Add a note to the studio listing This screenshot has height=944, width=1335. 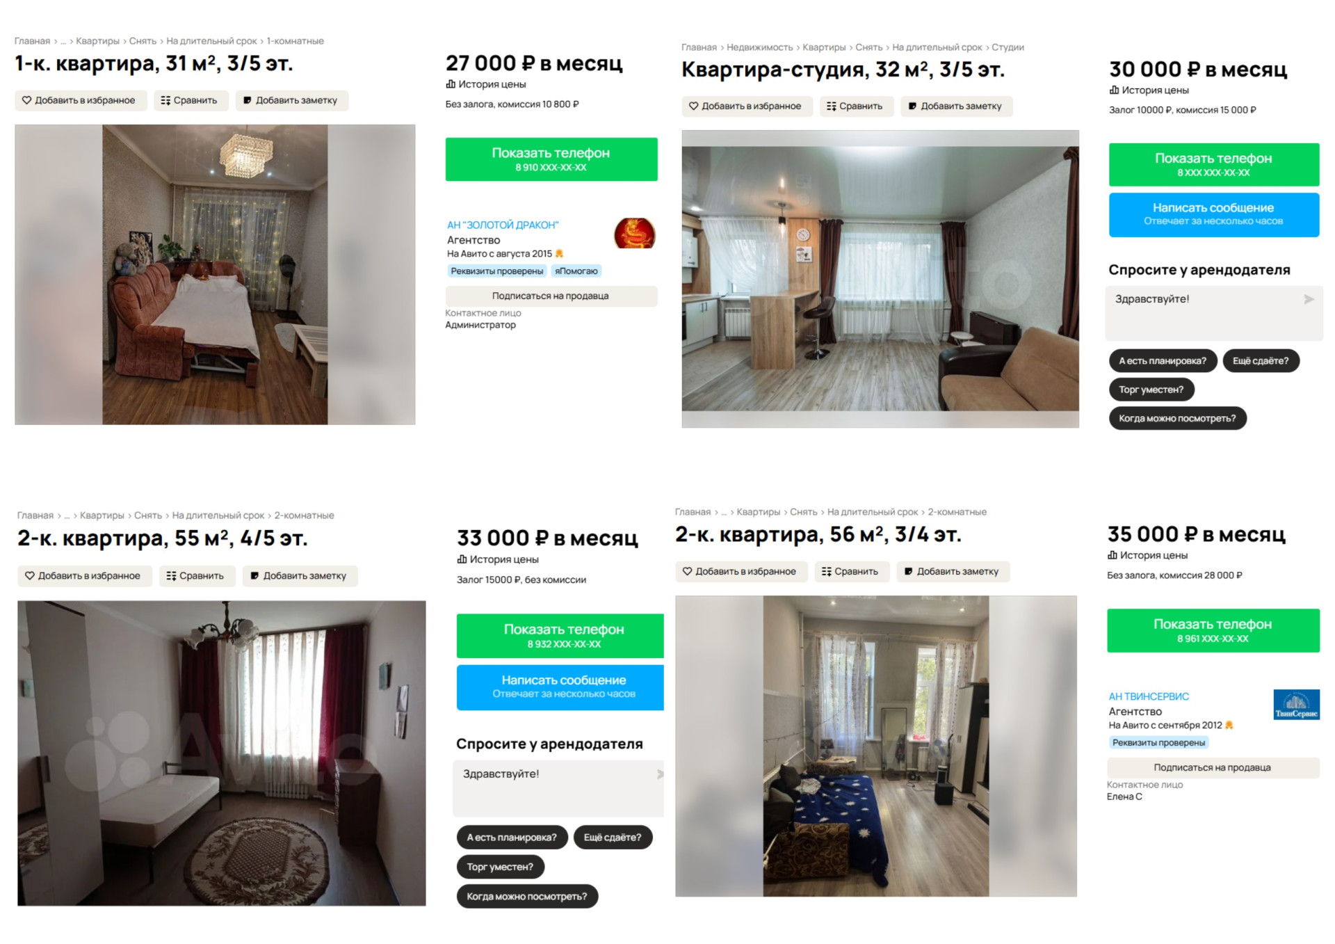956,106
